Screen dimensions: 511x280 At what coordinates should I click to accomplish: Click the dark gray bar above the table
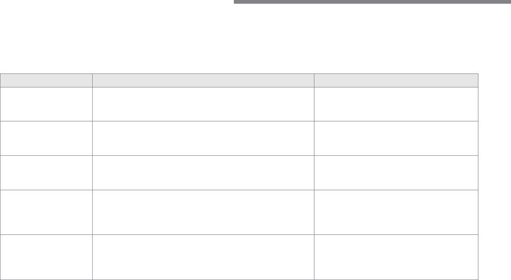pyautogui.click(x=372, y=2)
